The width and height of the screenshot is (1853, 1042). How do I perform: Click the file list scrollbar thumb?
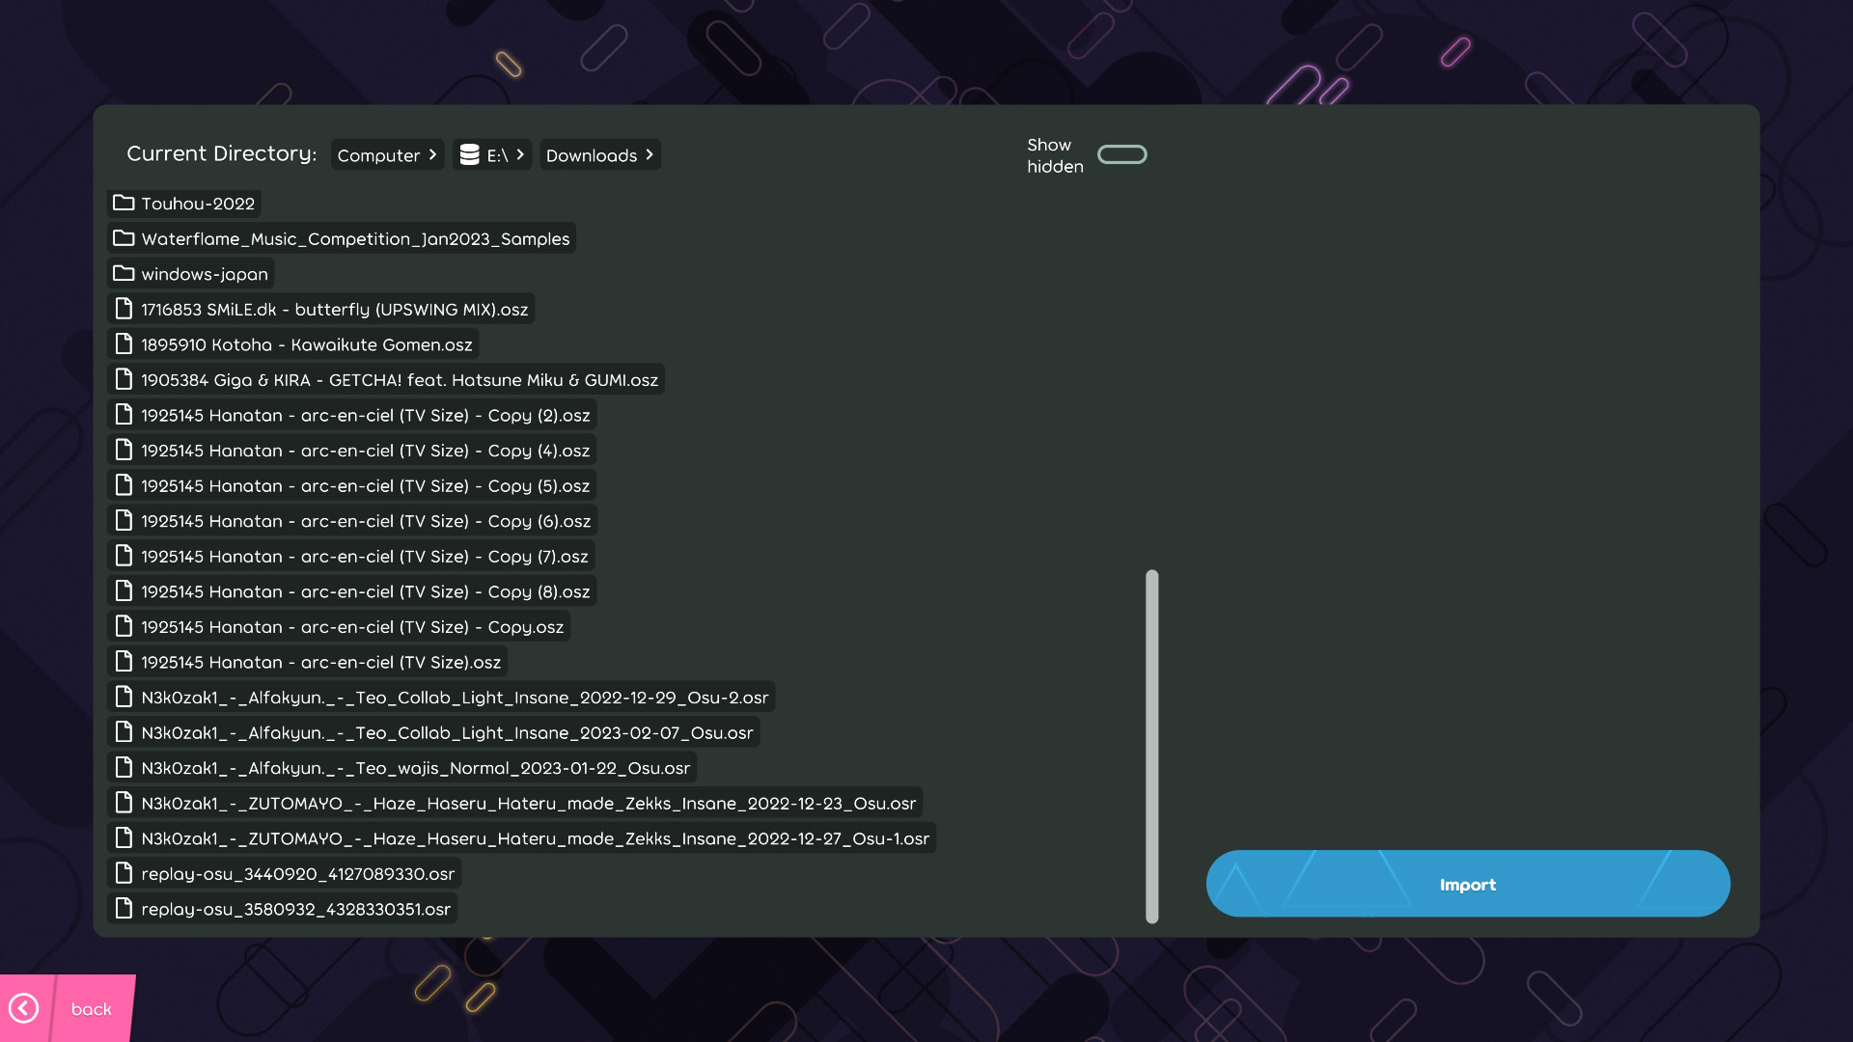[x=1151, y=746]
